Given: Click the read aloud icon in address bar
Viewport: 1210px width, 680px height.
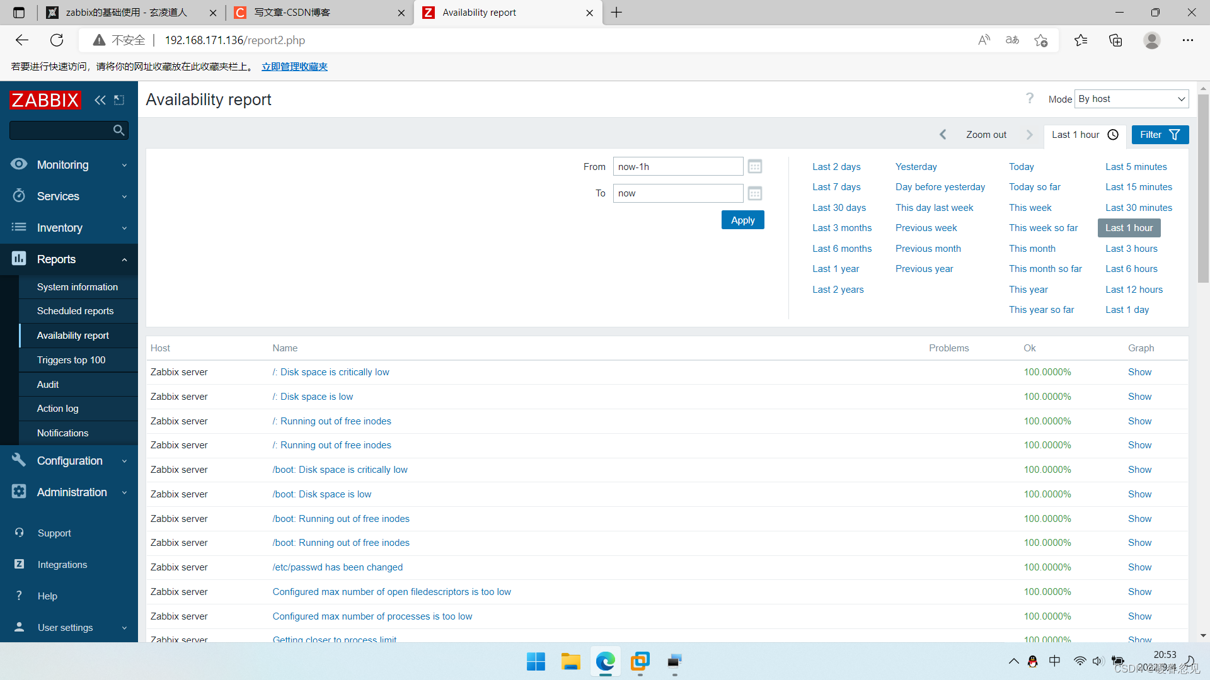Looking at the screenshot, I should [x=984, y=40].
